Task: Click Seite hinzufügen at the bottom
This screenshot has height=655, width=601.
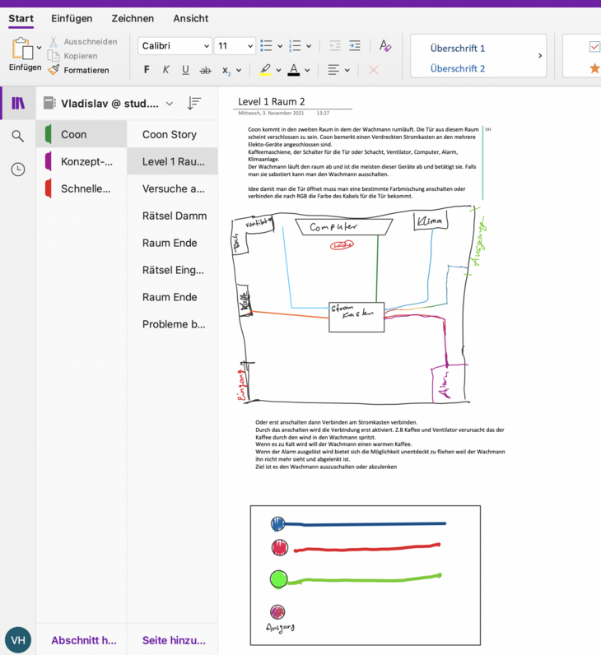Action: [174, 640]
